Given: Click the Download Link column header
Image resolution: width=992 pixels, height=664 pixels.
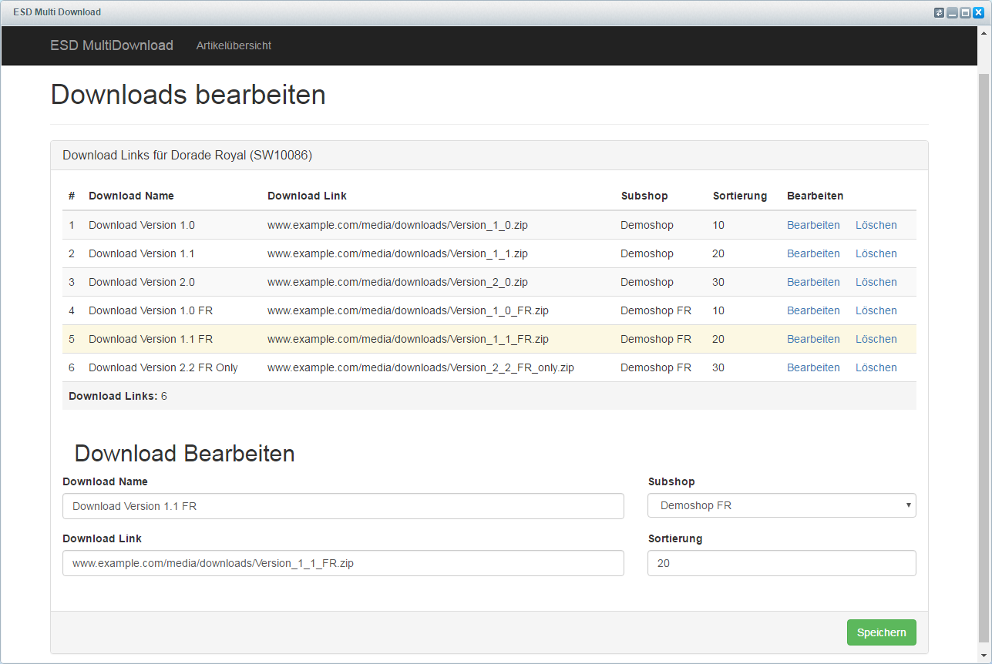Looking at the screenshot, I should click(x=307, y=196).
